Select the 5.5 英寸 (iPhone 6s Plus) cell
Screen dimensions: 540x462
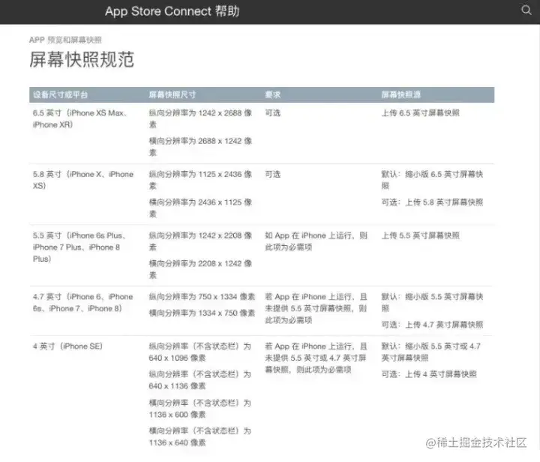pyautogui.click(x=79, y=247)
